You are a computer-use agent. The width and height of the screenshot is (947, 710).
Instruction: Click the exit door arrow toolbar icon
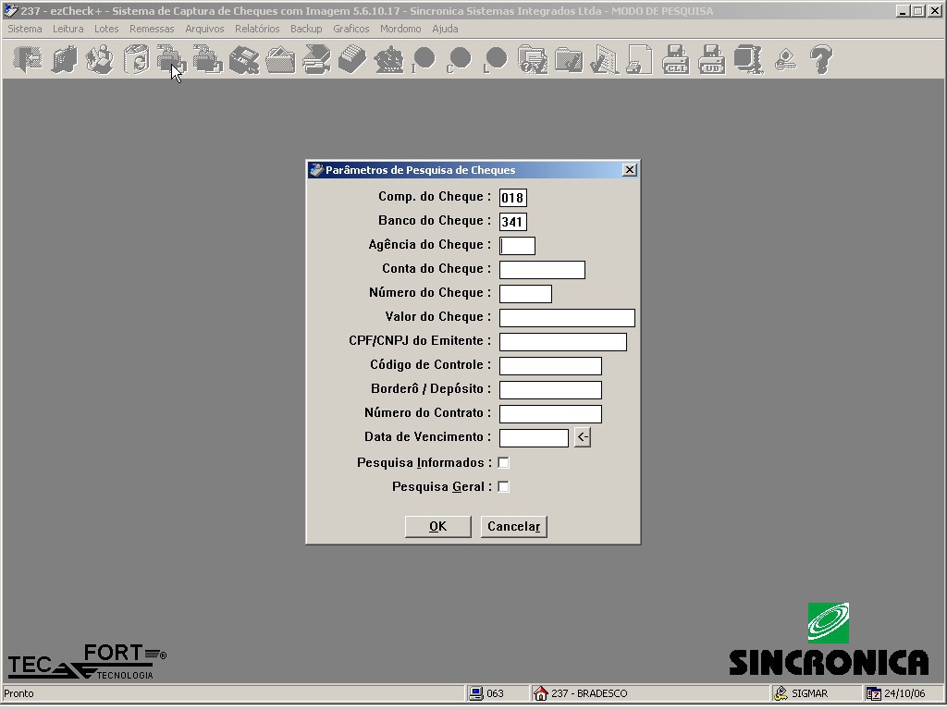[28, 60]
